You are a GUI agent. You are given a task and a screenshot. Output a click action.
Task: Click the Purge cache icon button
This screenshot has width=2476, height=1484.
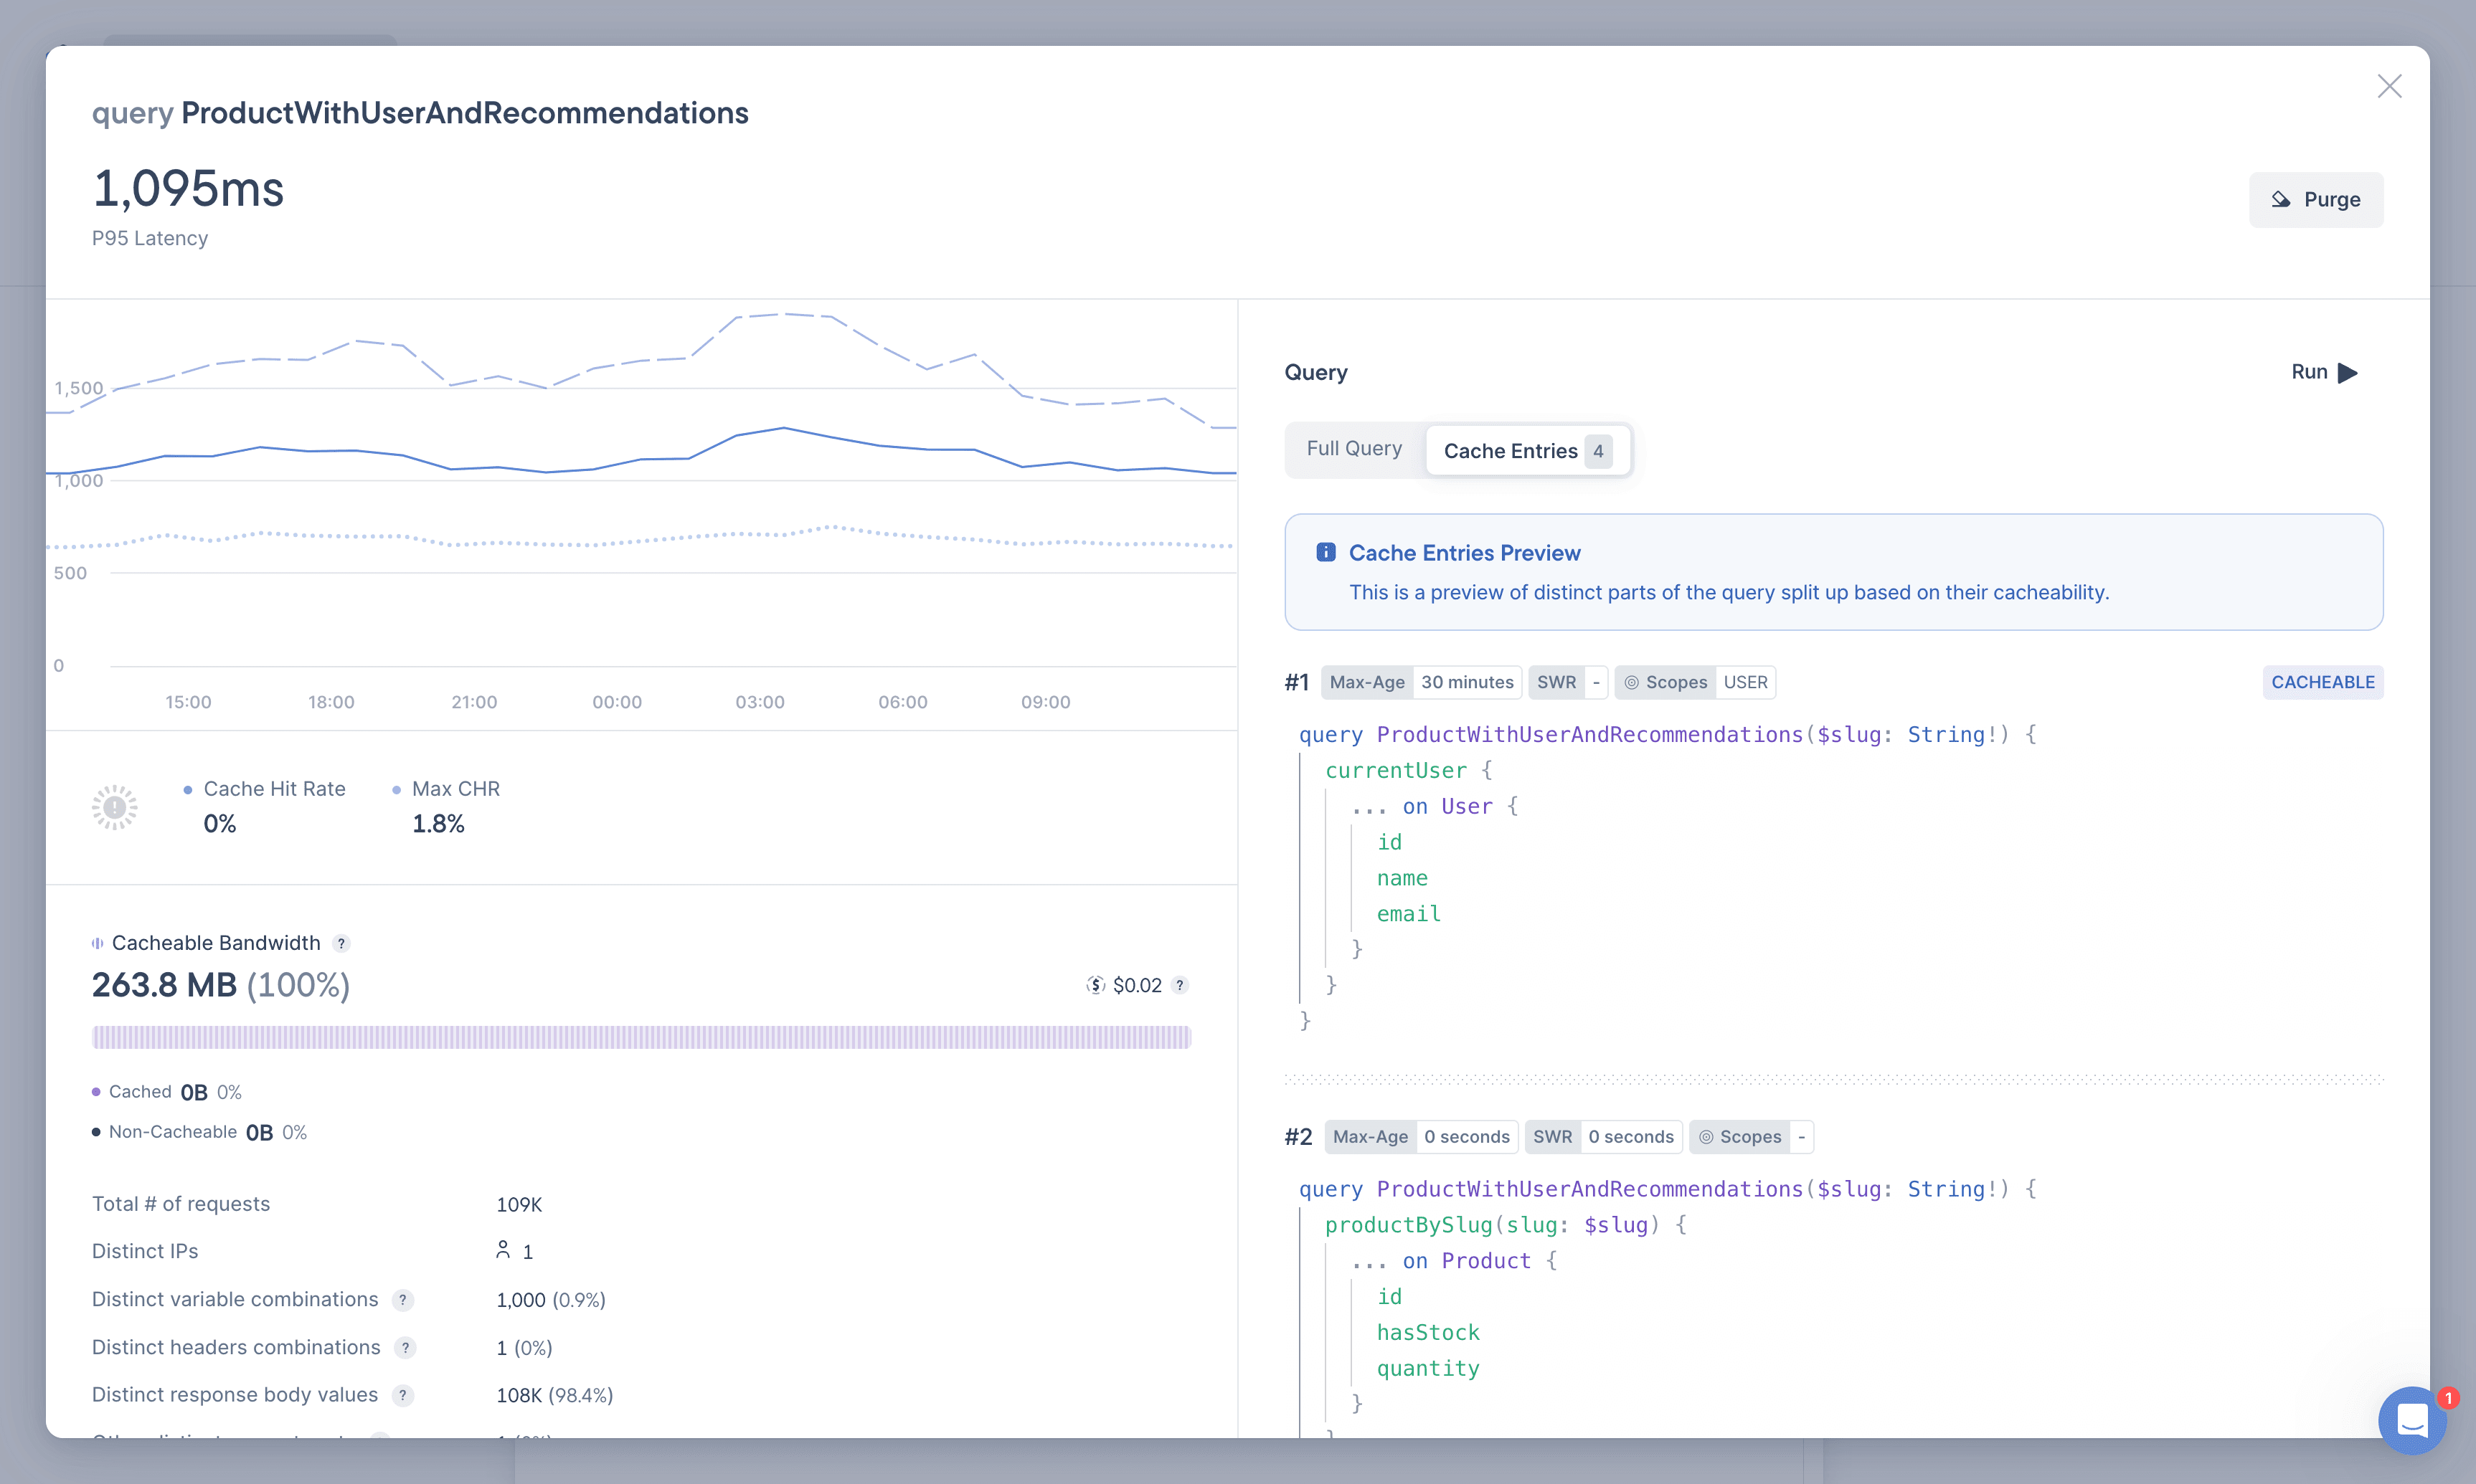click(x=2315, y=198)
